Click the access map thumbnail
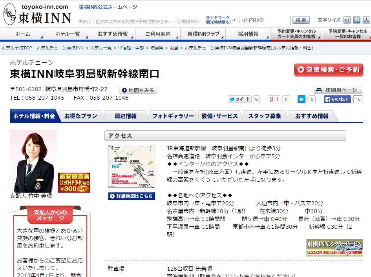The height and width of the screenshot is (277, 371). click(x=131, y=166)
